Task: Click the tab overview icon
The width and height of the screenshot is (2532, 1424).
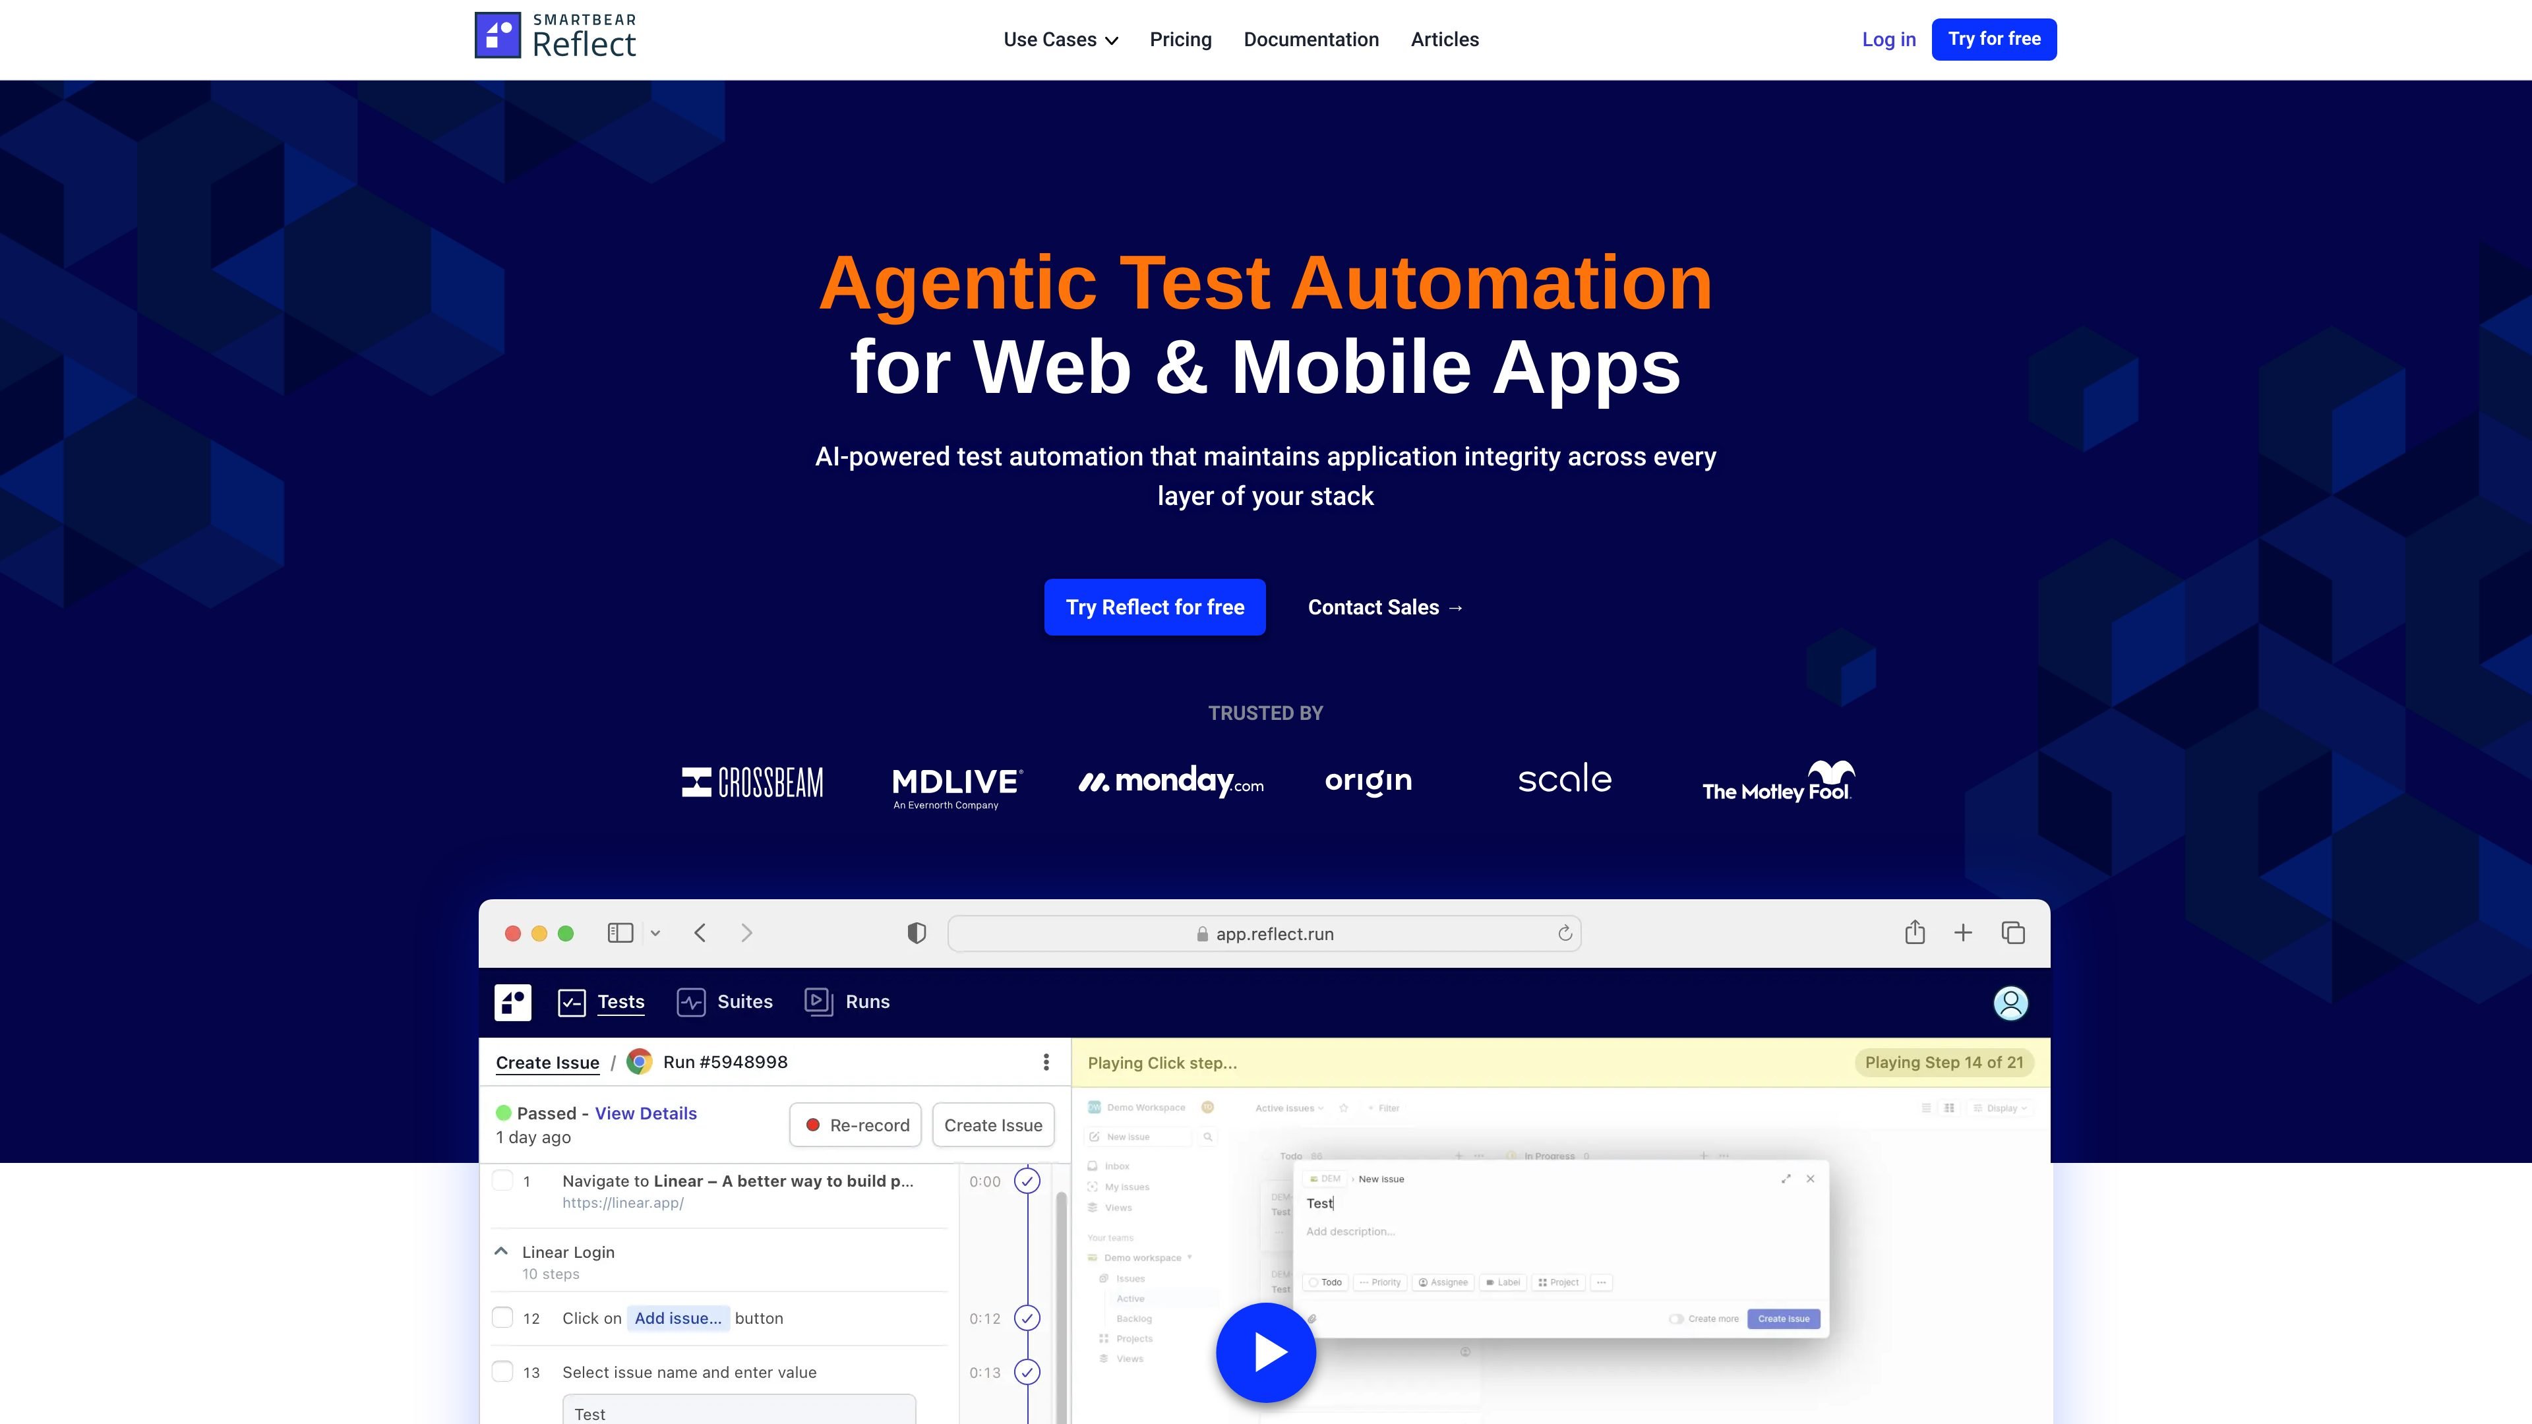Action: tap(2013, 933)
